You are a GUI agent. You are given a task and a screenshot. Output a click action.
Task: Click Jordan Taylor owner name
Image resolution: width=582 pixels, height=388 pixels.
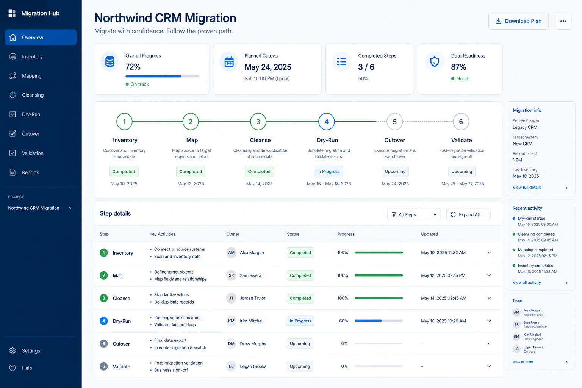pos(253,298)
